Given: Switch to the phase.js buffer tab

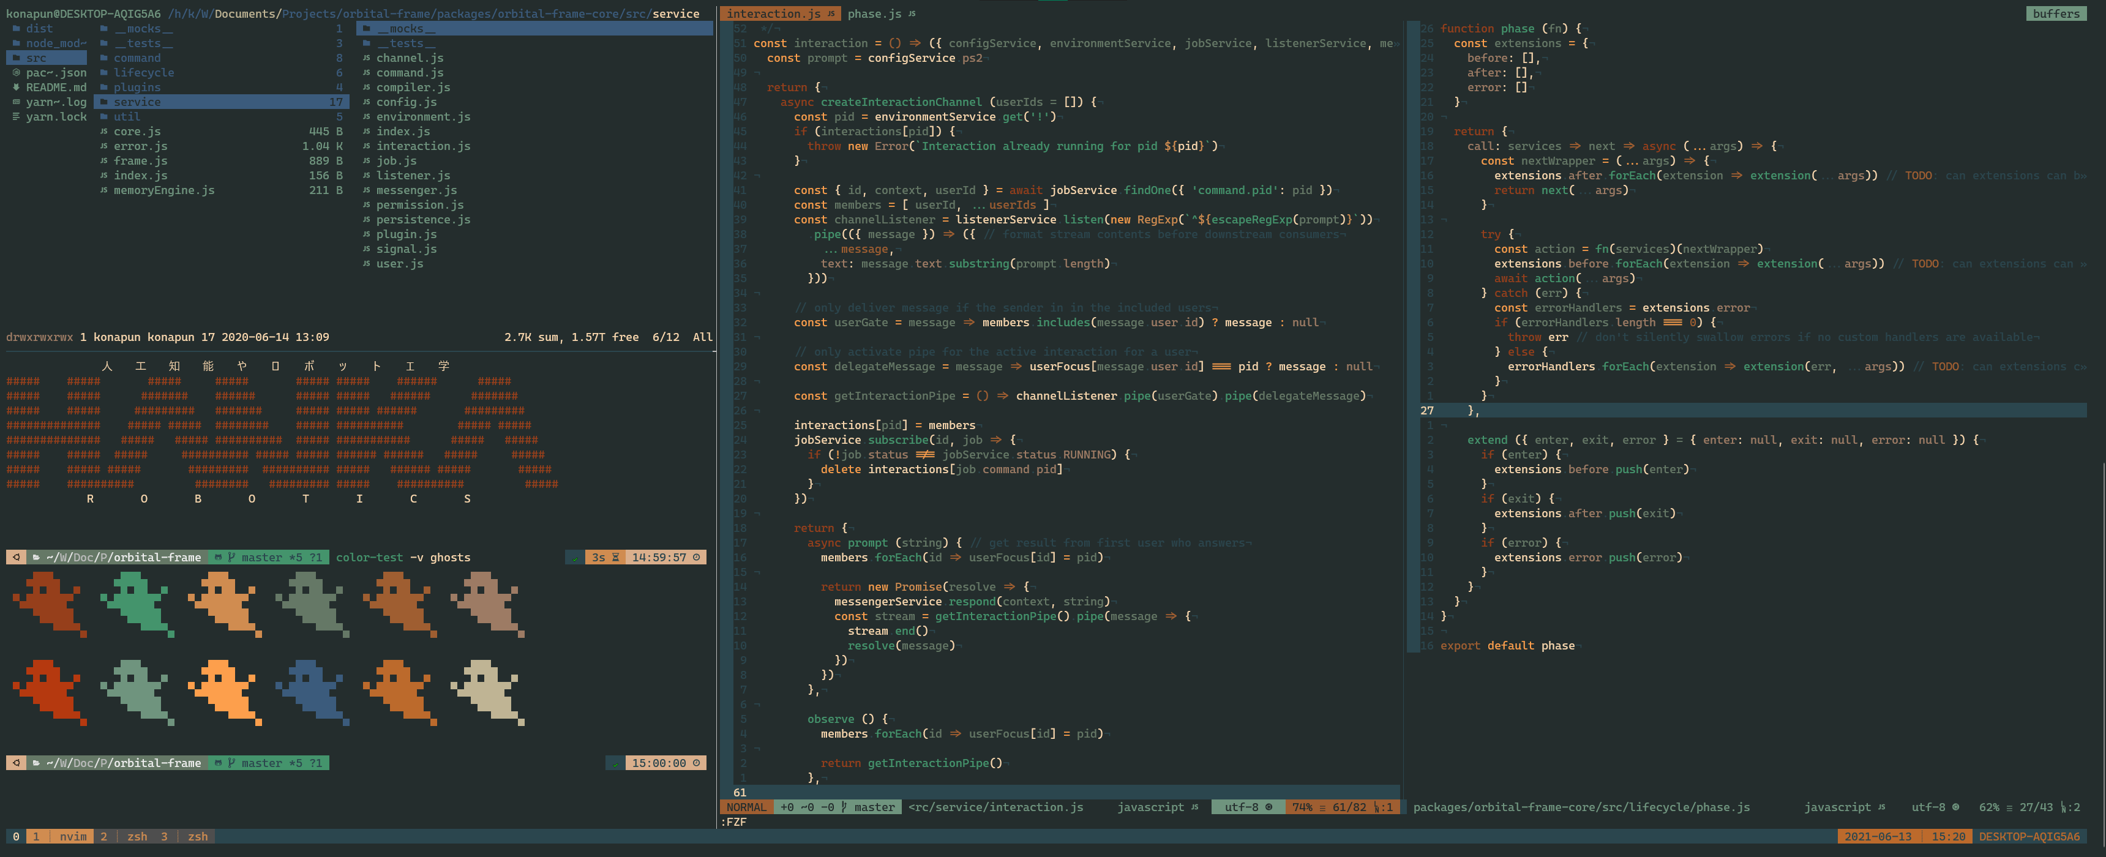Looking at the screenshot, I should (x=874, y=14).
